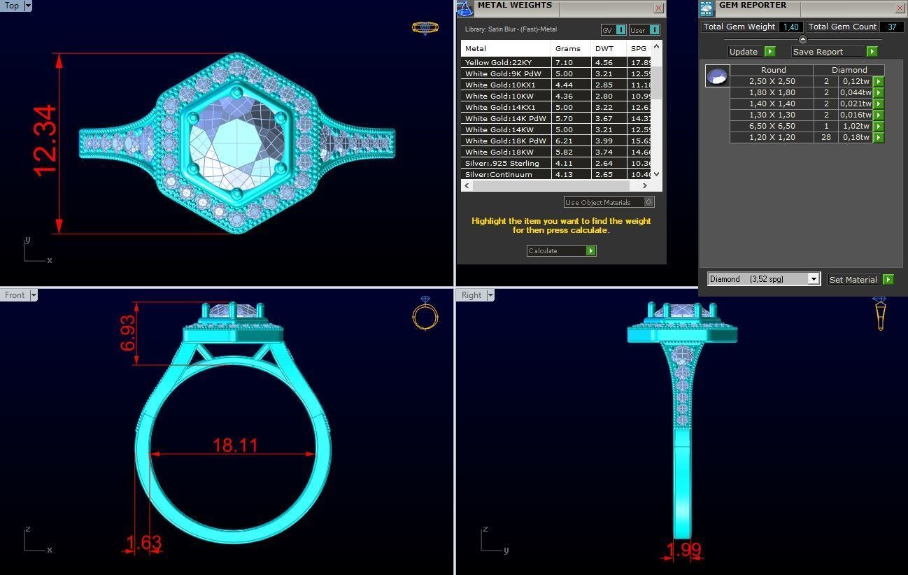908x575 pixels.
Task: Select the White Gold:18K PdW row
Action: (555, 141)
